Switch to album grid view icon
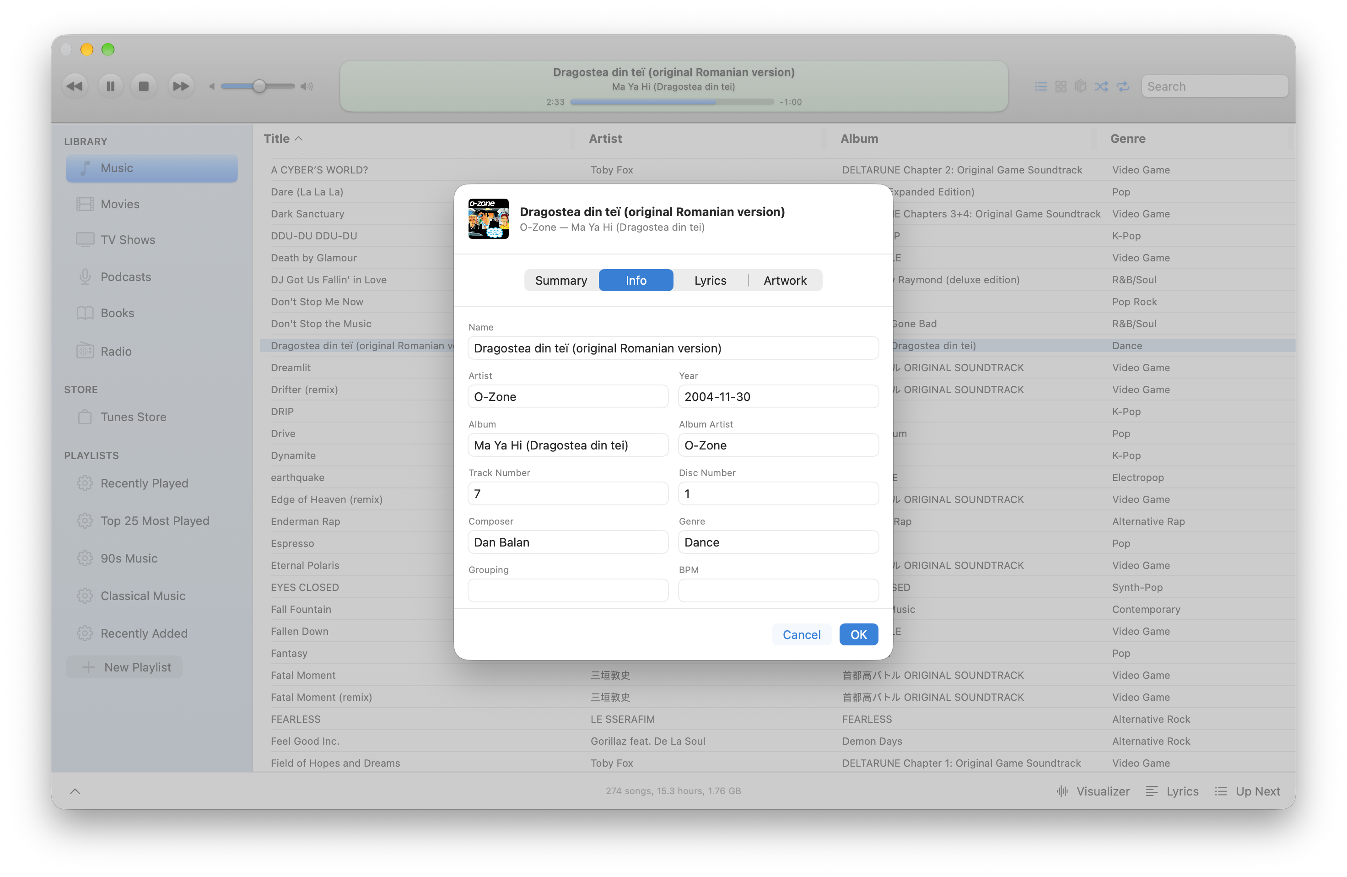Viewport: 1347px width, 877px height. click(x=1061, y=86)
